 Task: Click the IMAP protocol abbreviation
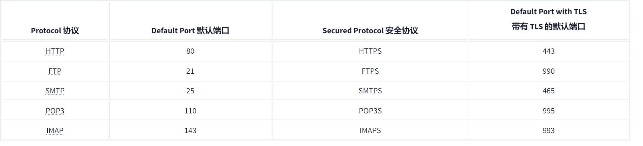point(55,130)
